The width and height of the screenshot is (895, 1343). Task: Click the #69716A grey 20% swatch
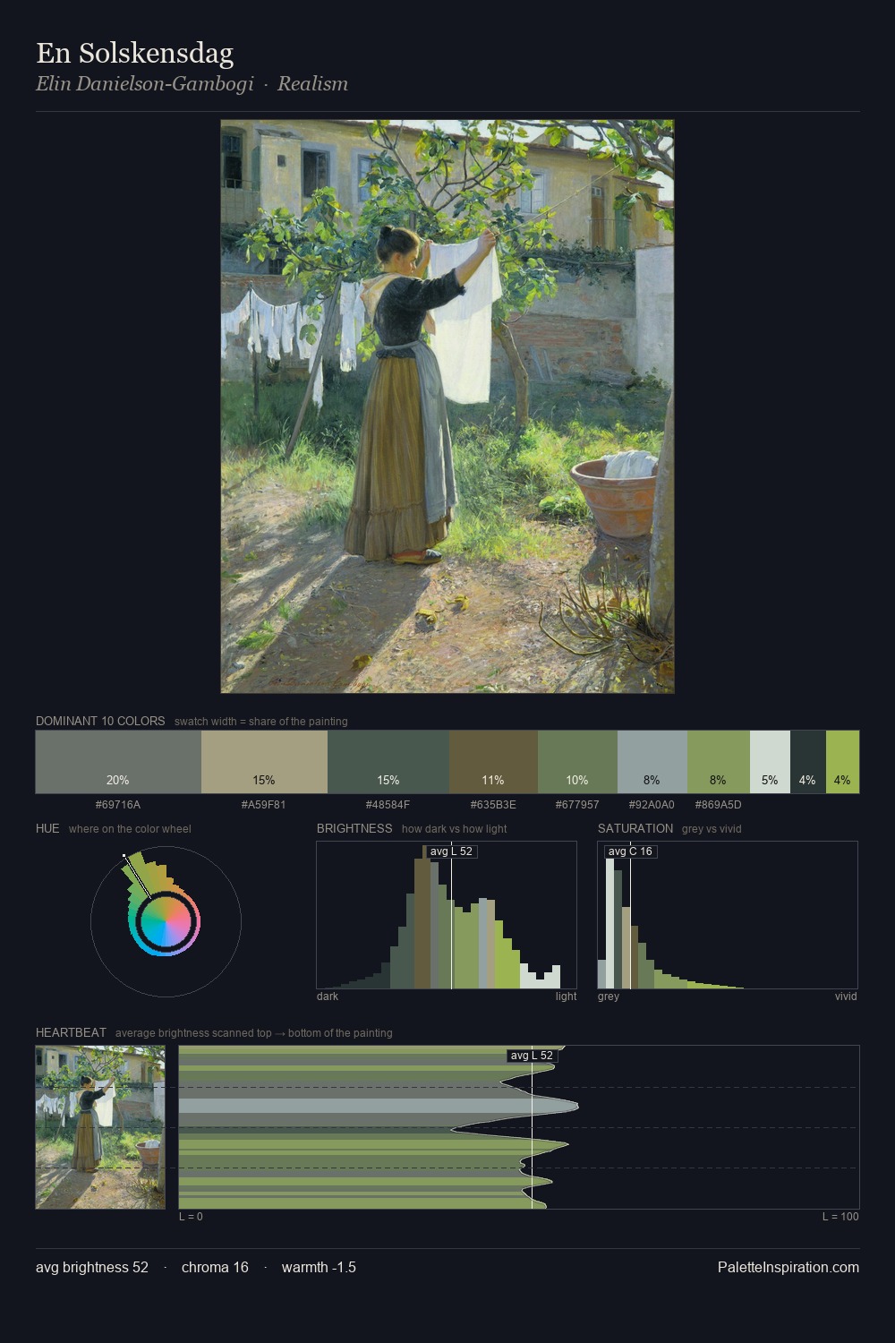pyautogui.click(x=118, y=762)
